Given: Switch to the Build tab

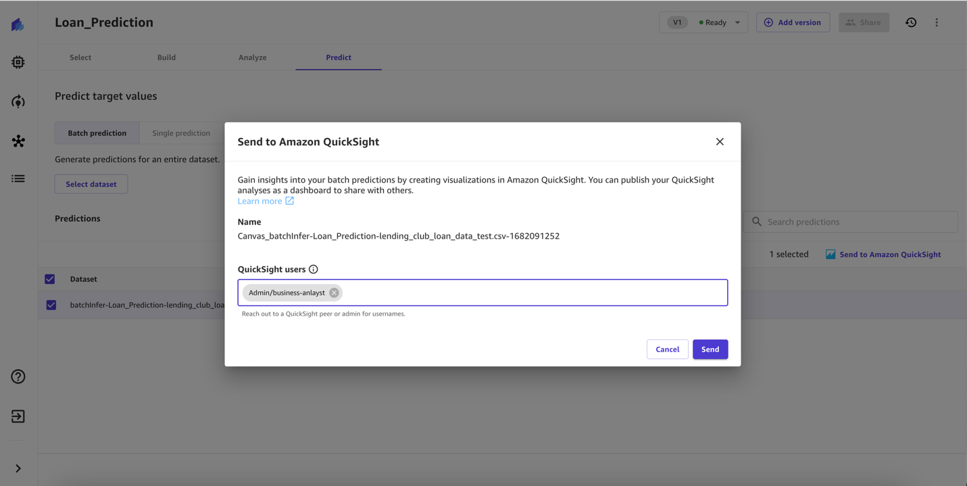Looking at the screenshot, I should [166, 57].
